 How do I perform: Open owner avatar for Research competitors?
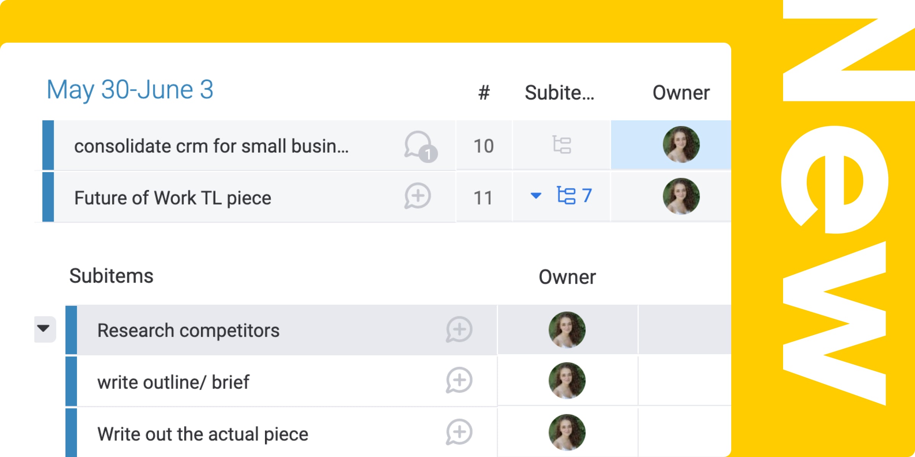[567, 330]
